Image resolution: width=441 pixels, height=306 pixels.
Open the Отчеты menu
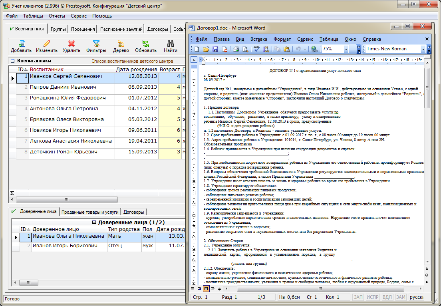[x=57, y=16]
